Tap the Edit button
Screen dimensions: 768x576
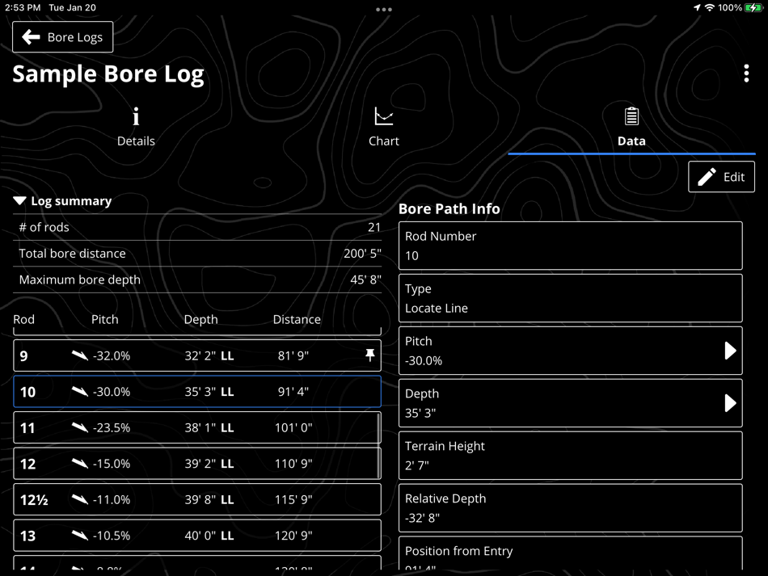click(x=721, y=177)
